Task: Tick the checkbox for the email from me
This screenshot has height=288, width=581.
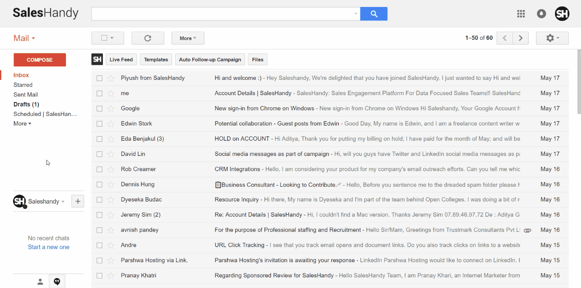Action: [99, 93]
